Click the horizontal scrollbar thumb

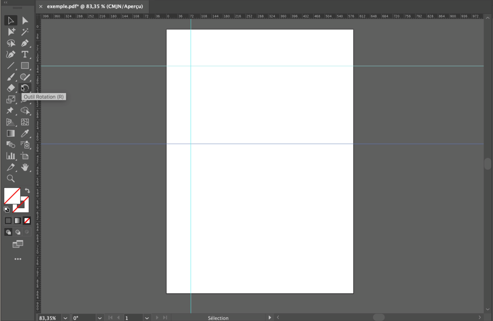tap(379, 317)
